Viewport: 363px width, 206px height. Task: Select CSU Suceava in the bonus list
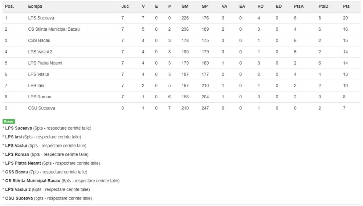(x=19, y=198)
